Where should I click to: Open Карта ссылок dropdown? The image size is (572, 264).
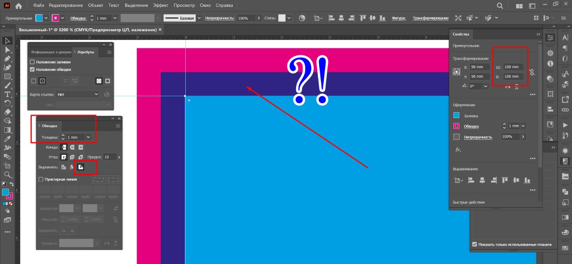pyautogui.click(x=78, y=94)
